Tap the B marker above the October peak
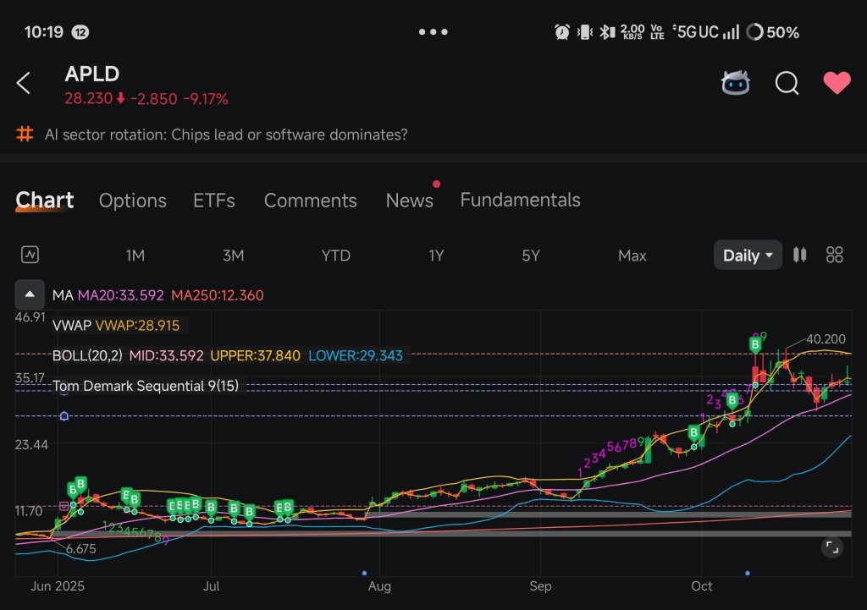Viewport: 867px width, 610px height. pos(755,344)
